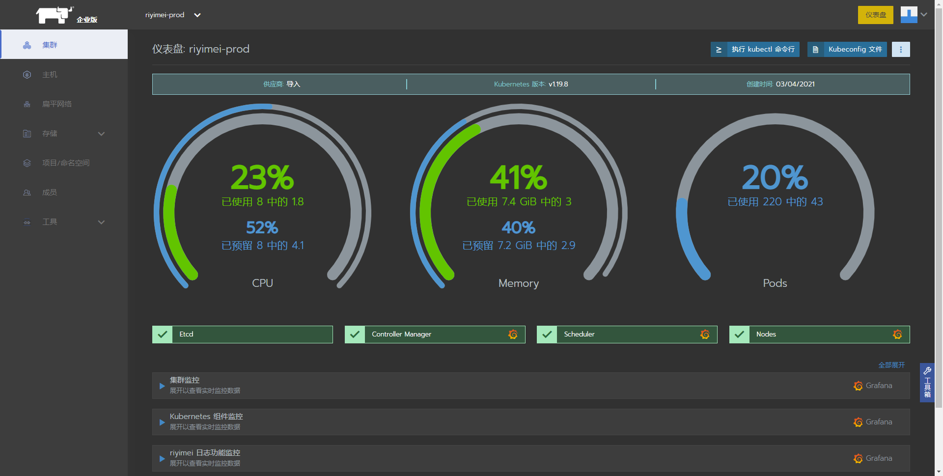The width and height of the screenshot is (943, 476).
Task: Select 扁平网络 in the sidebar
Action: tap(64, 104)
